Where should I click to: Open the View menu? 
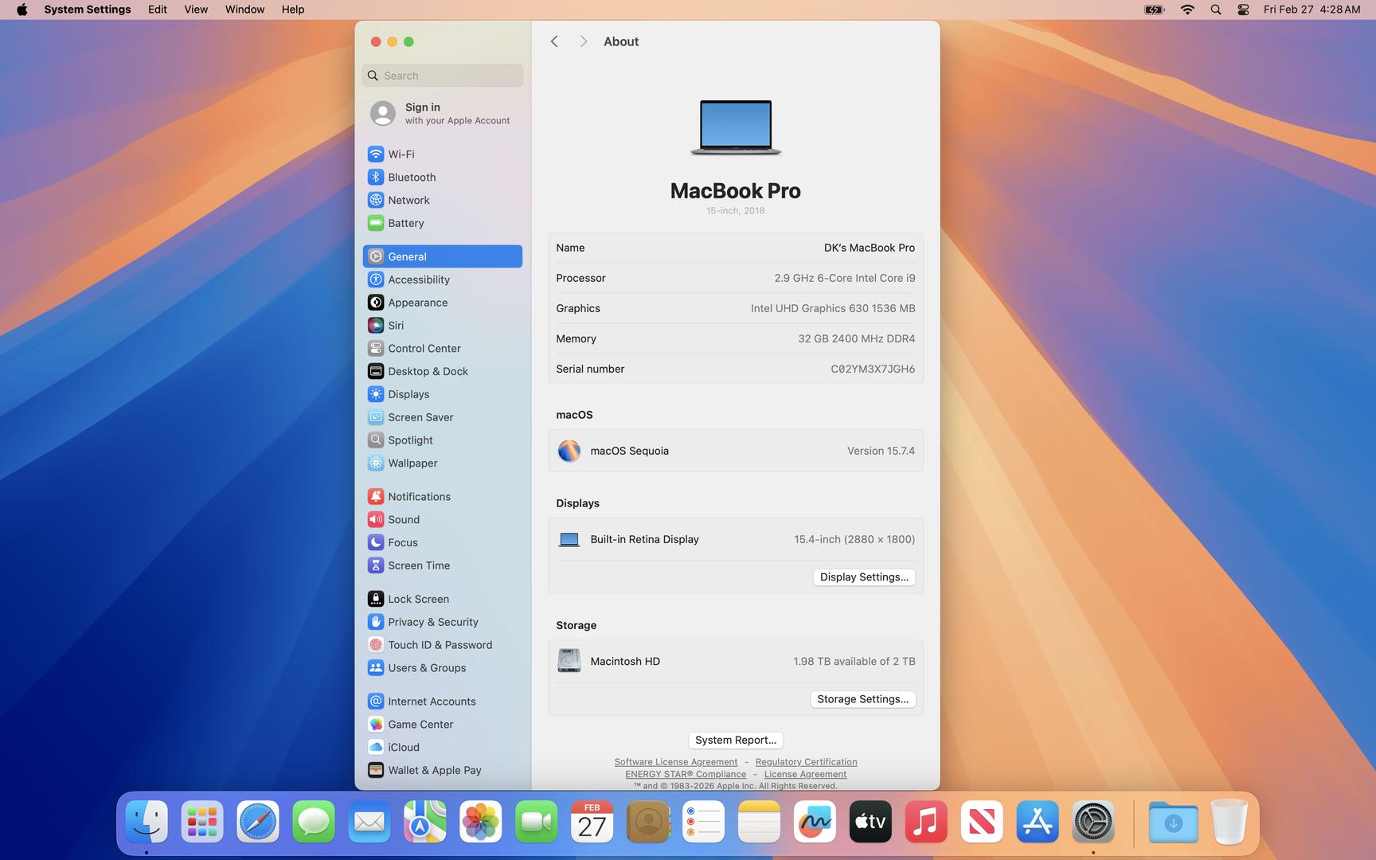[195, 10]
